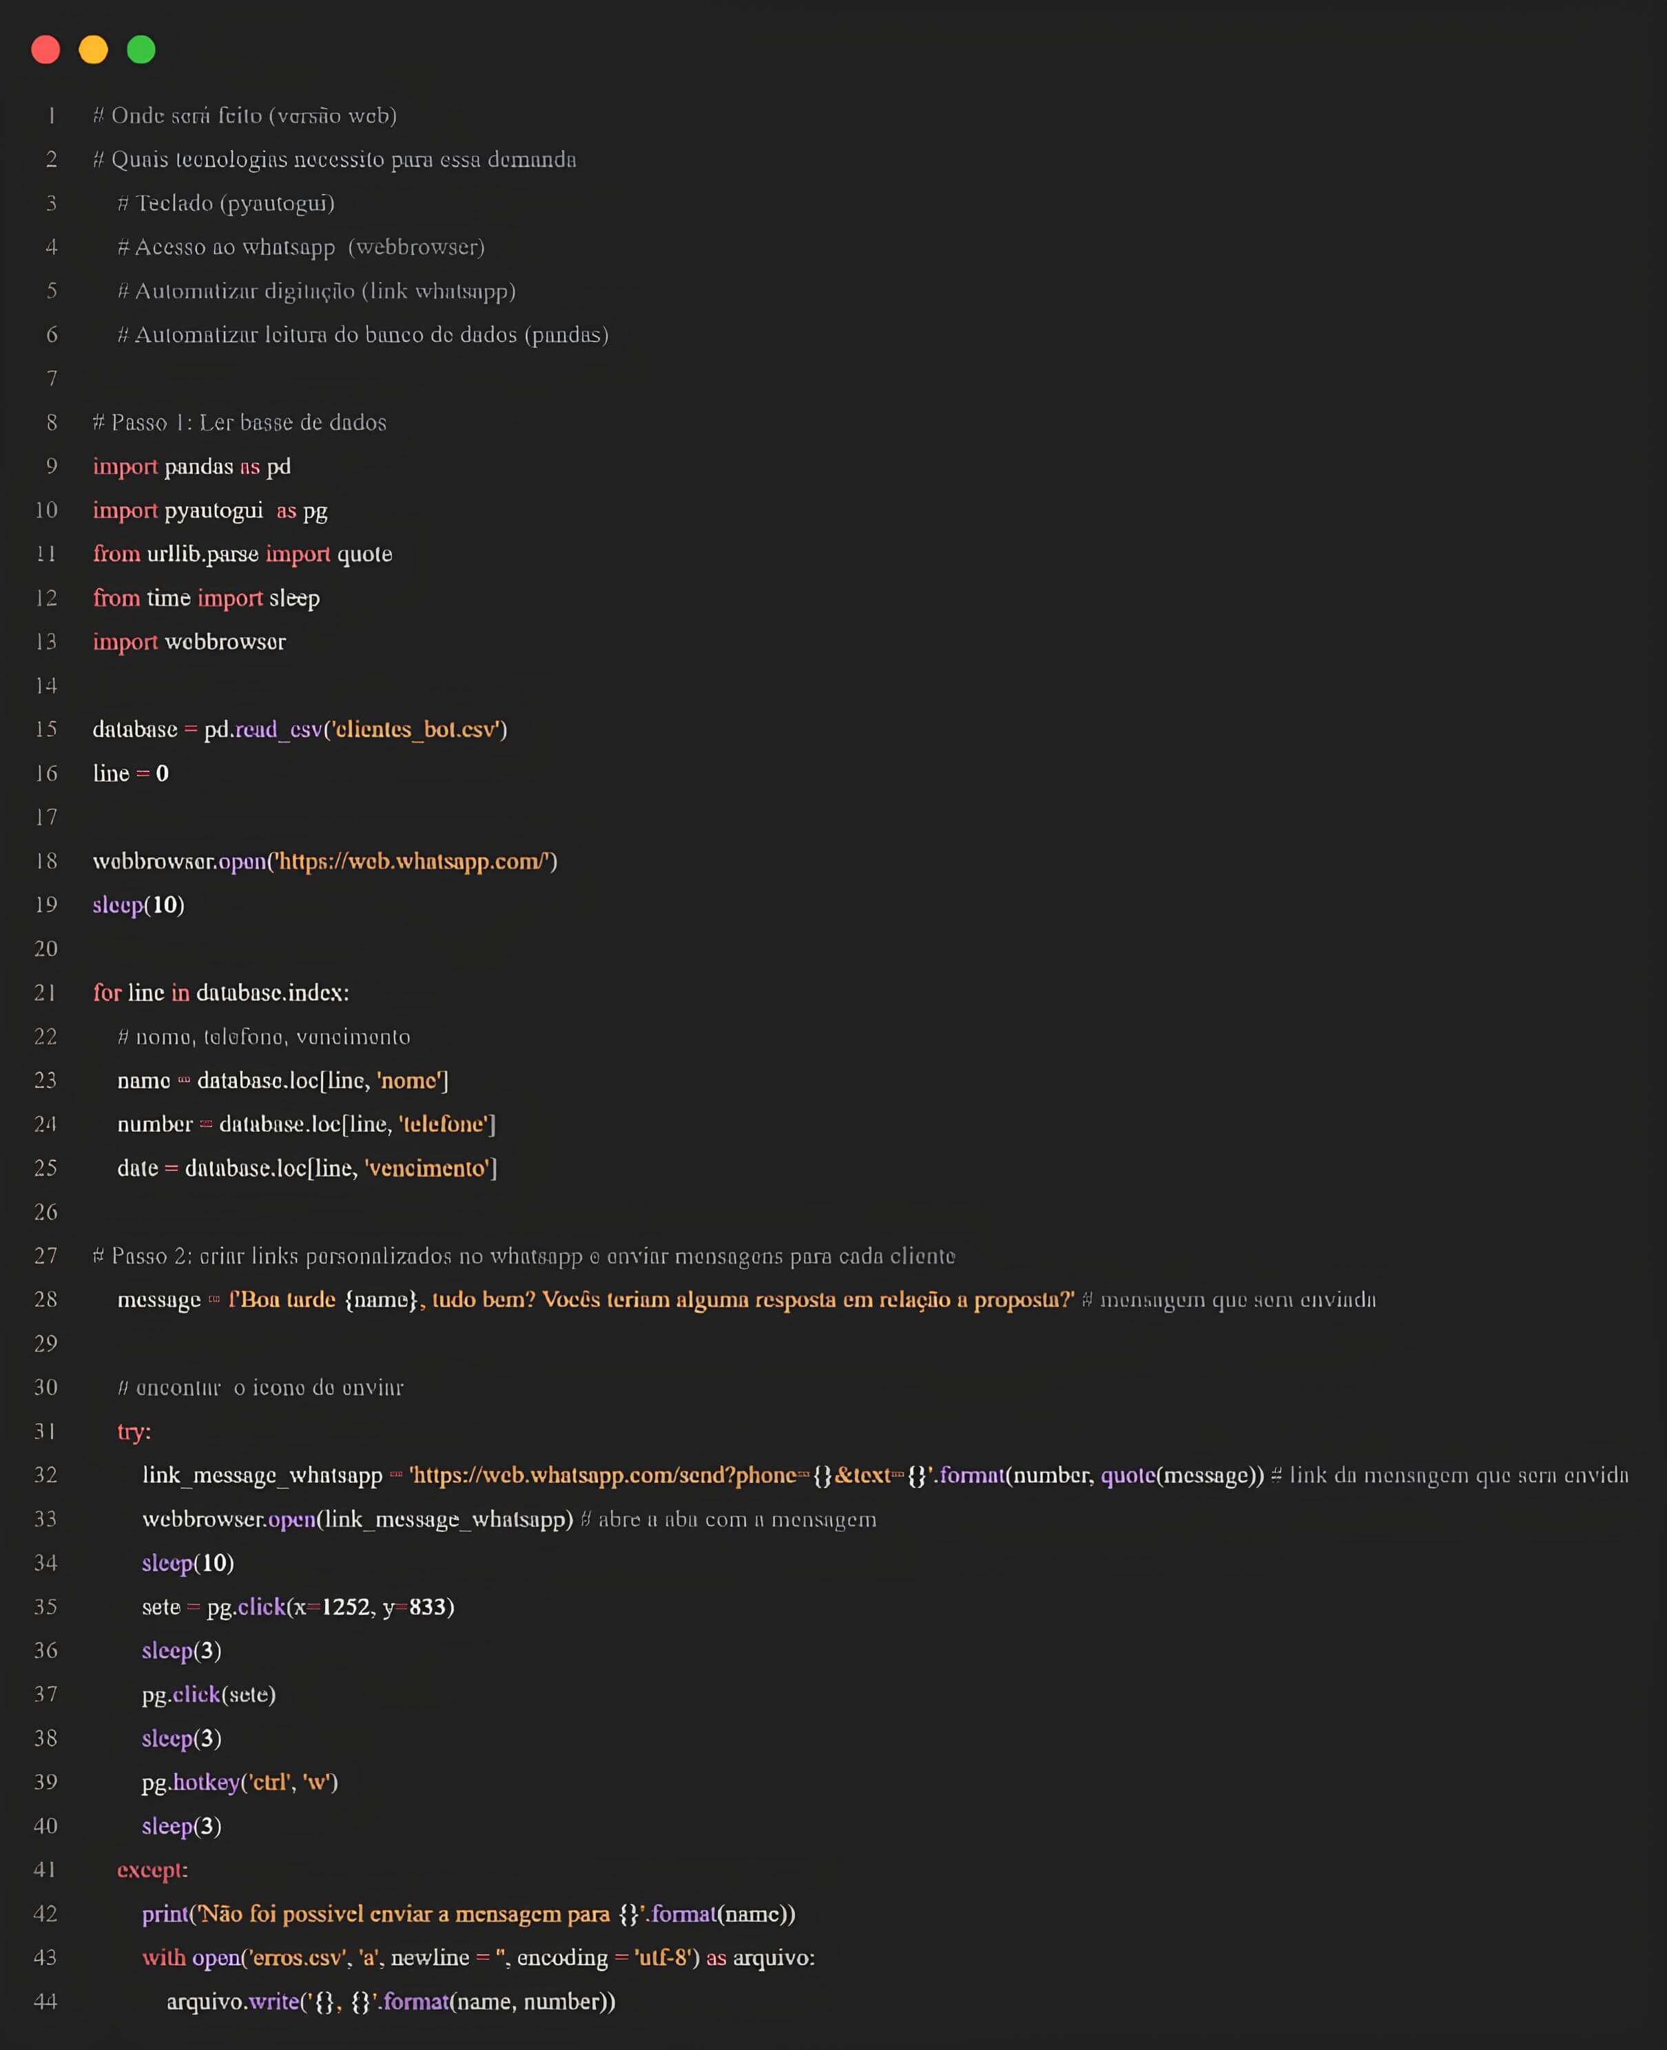Click the red close window dot
The image size is (1667, 2050).
45,49
